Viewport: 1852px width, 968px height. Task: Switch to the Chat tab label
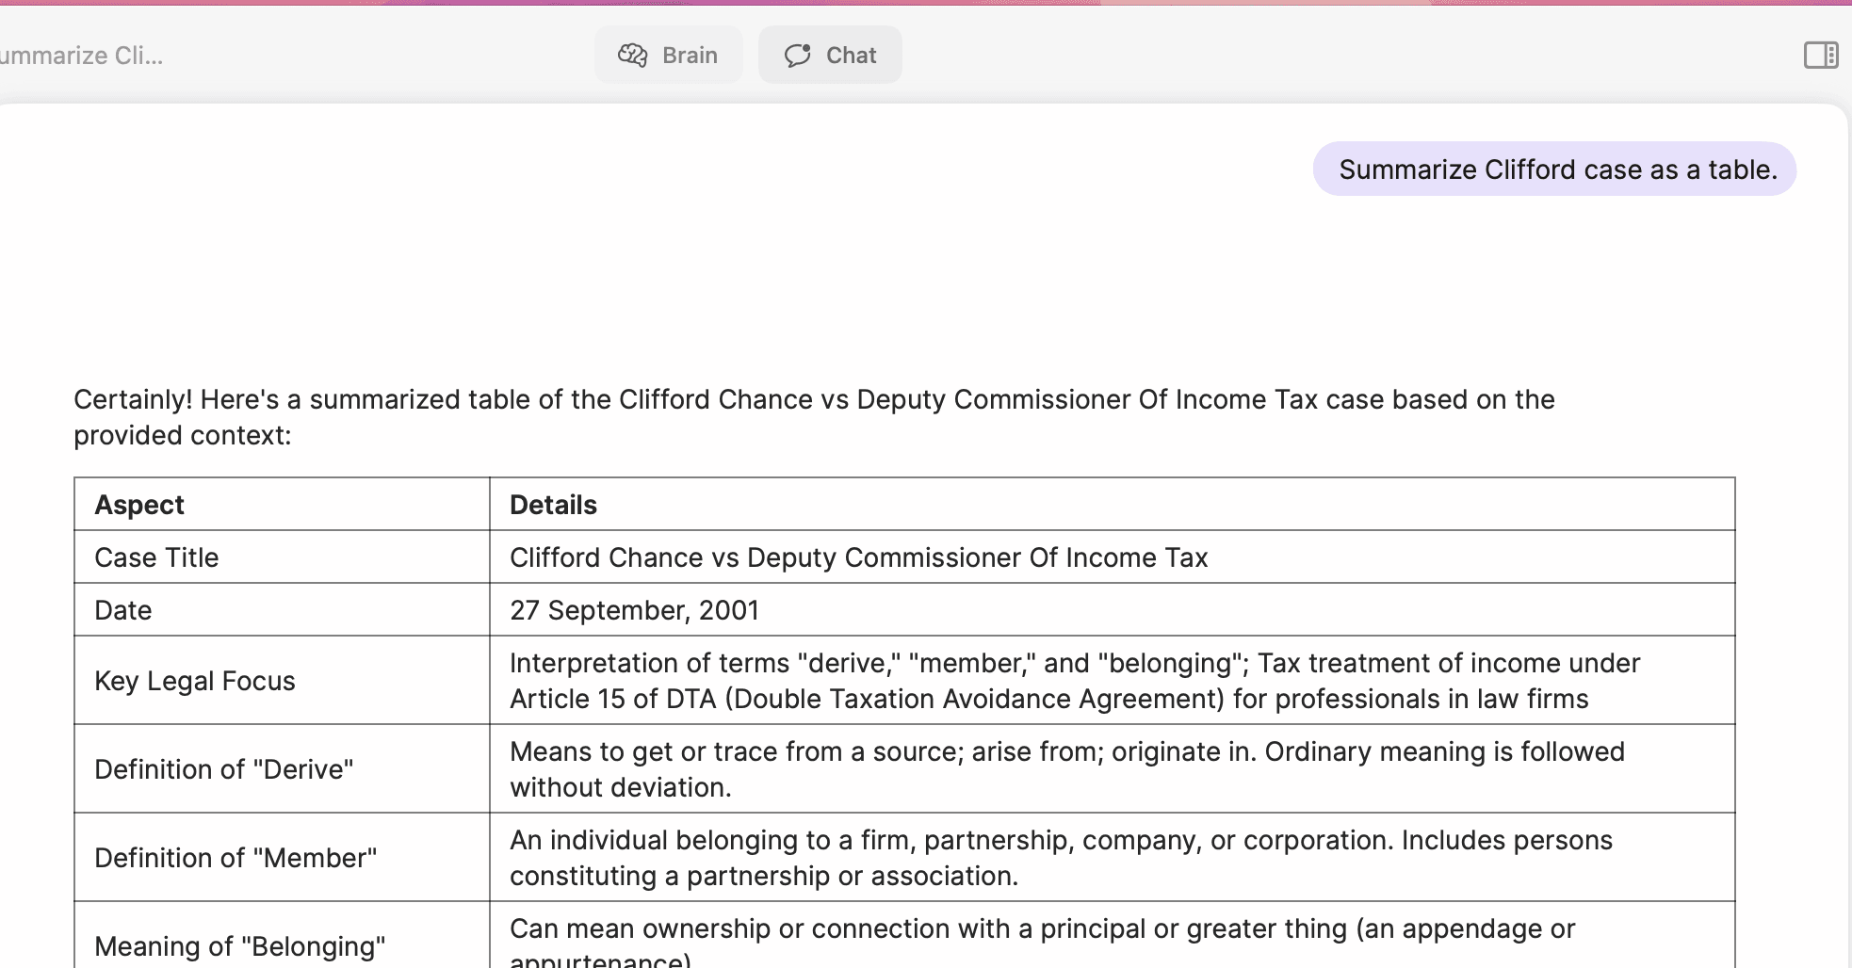[851, 56]
